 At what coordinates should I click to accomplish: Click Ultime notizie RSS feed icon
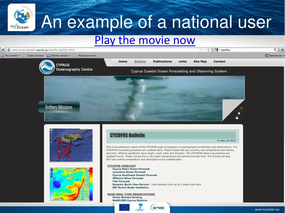[48, 55]
